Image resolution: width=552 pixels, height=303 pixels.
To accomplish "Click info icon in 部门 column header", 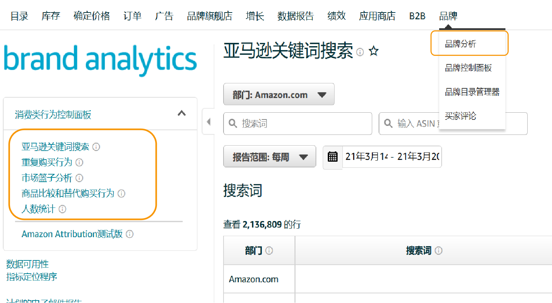I will pyautogui.click(x=269, y=250).
